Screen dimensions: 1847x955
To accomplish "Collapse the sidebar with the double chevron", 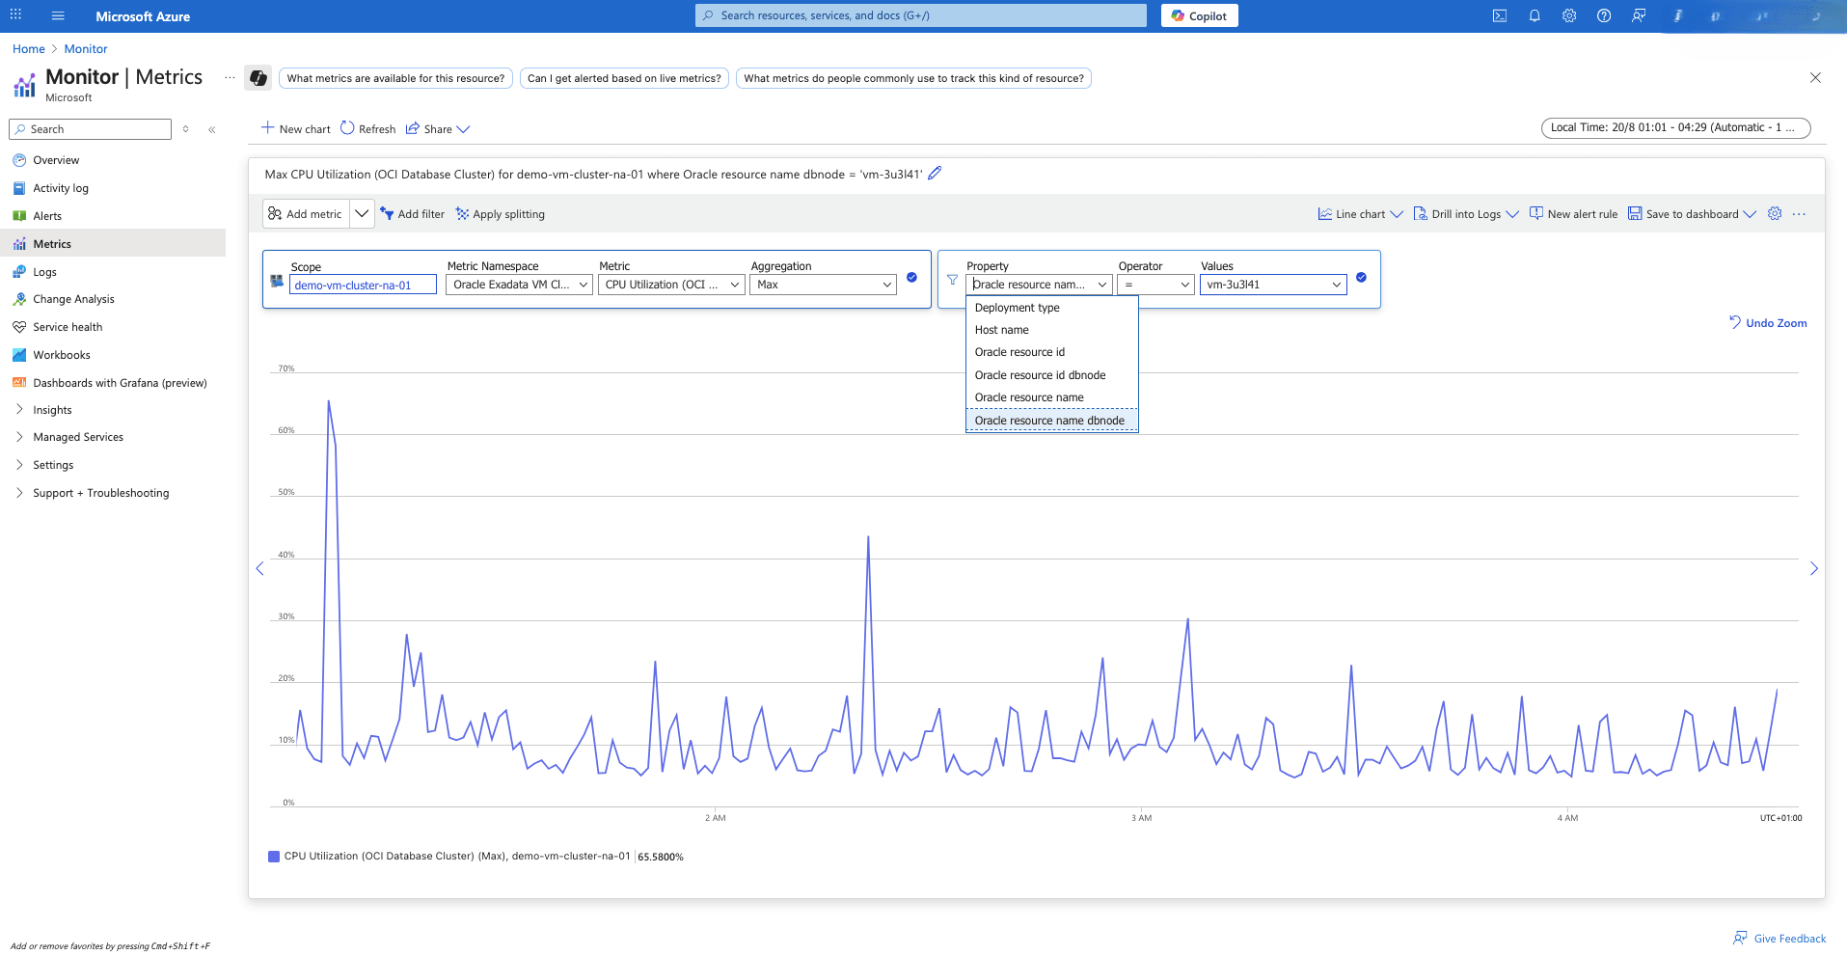I will 212,129.
